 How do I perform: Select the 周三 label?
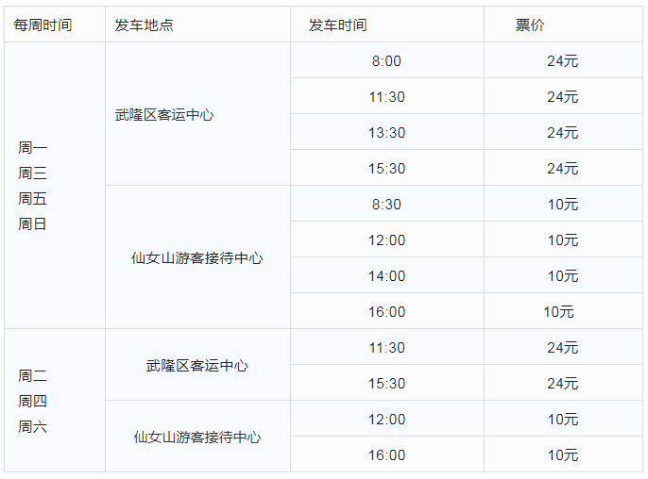coord(32,173)
